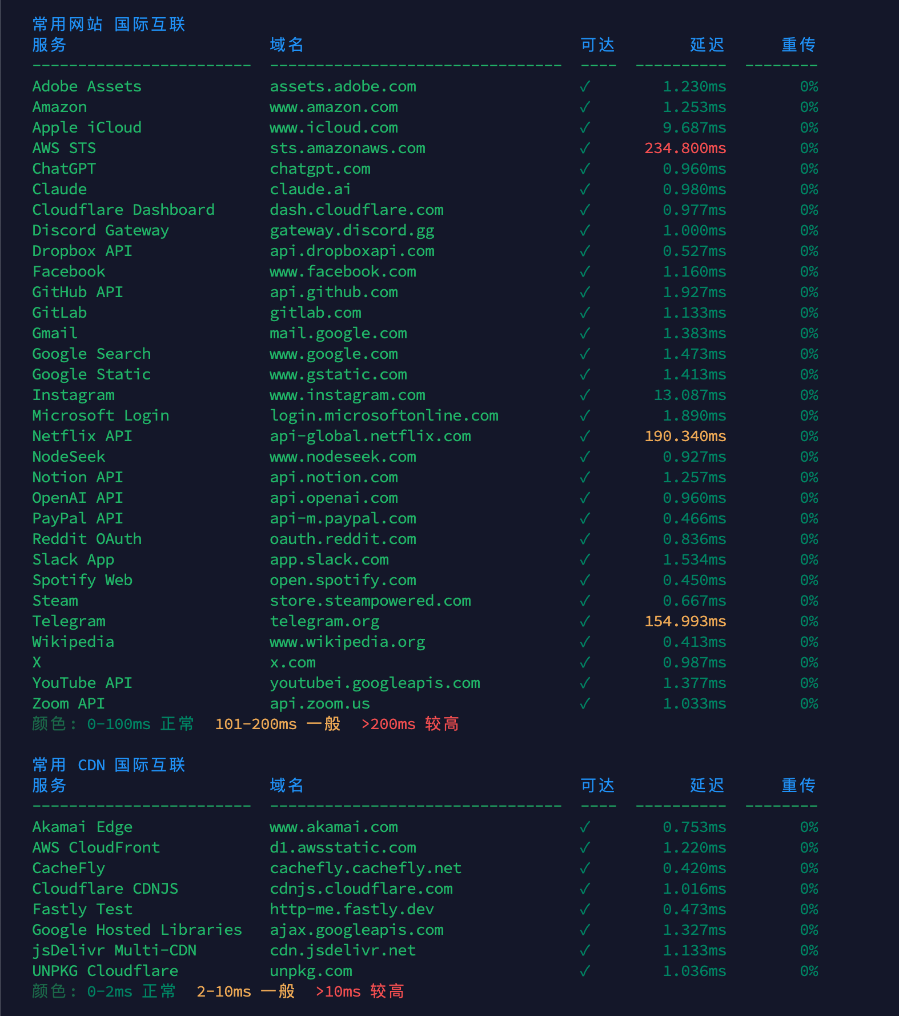Select the "Gmail" service name

click(x=55, y=333)
